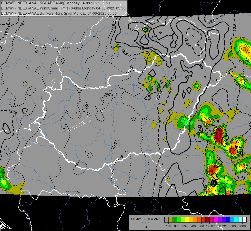The image size is (251, 231).
Task: Click the WindShear 0-6km title line
Action: 63,8
